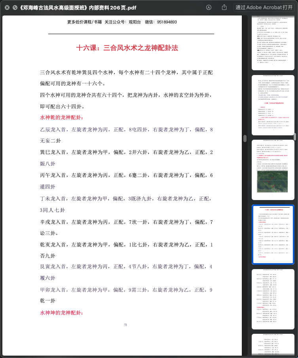Screen dimensions: 298x358
Task: Click the line starting with 乙辰龙入首
Action: (x=126, y=130)
